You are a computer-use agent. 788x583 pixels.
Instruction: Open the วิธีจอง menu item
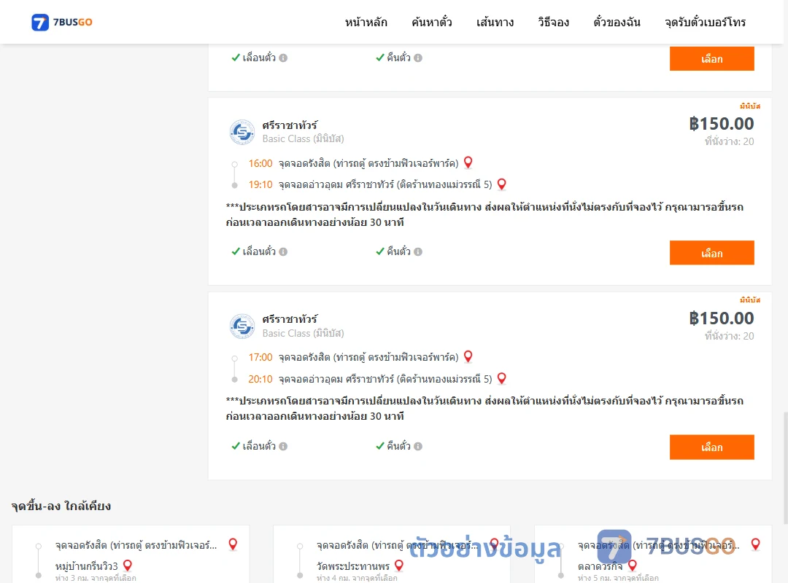[x=553, y=22]
